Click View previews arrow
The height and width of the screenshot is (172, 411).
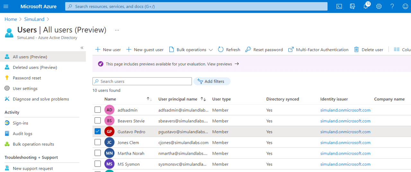pyautogui.click(x=237, y=64)
